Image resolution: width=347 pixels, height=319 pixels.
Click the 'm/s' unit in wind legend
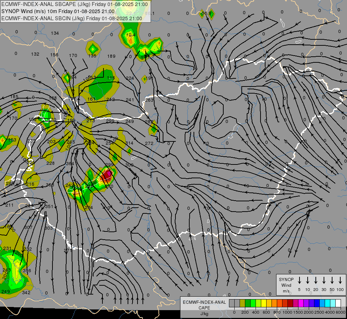tap(286, 291)
